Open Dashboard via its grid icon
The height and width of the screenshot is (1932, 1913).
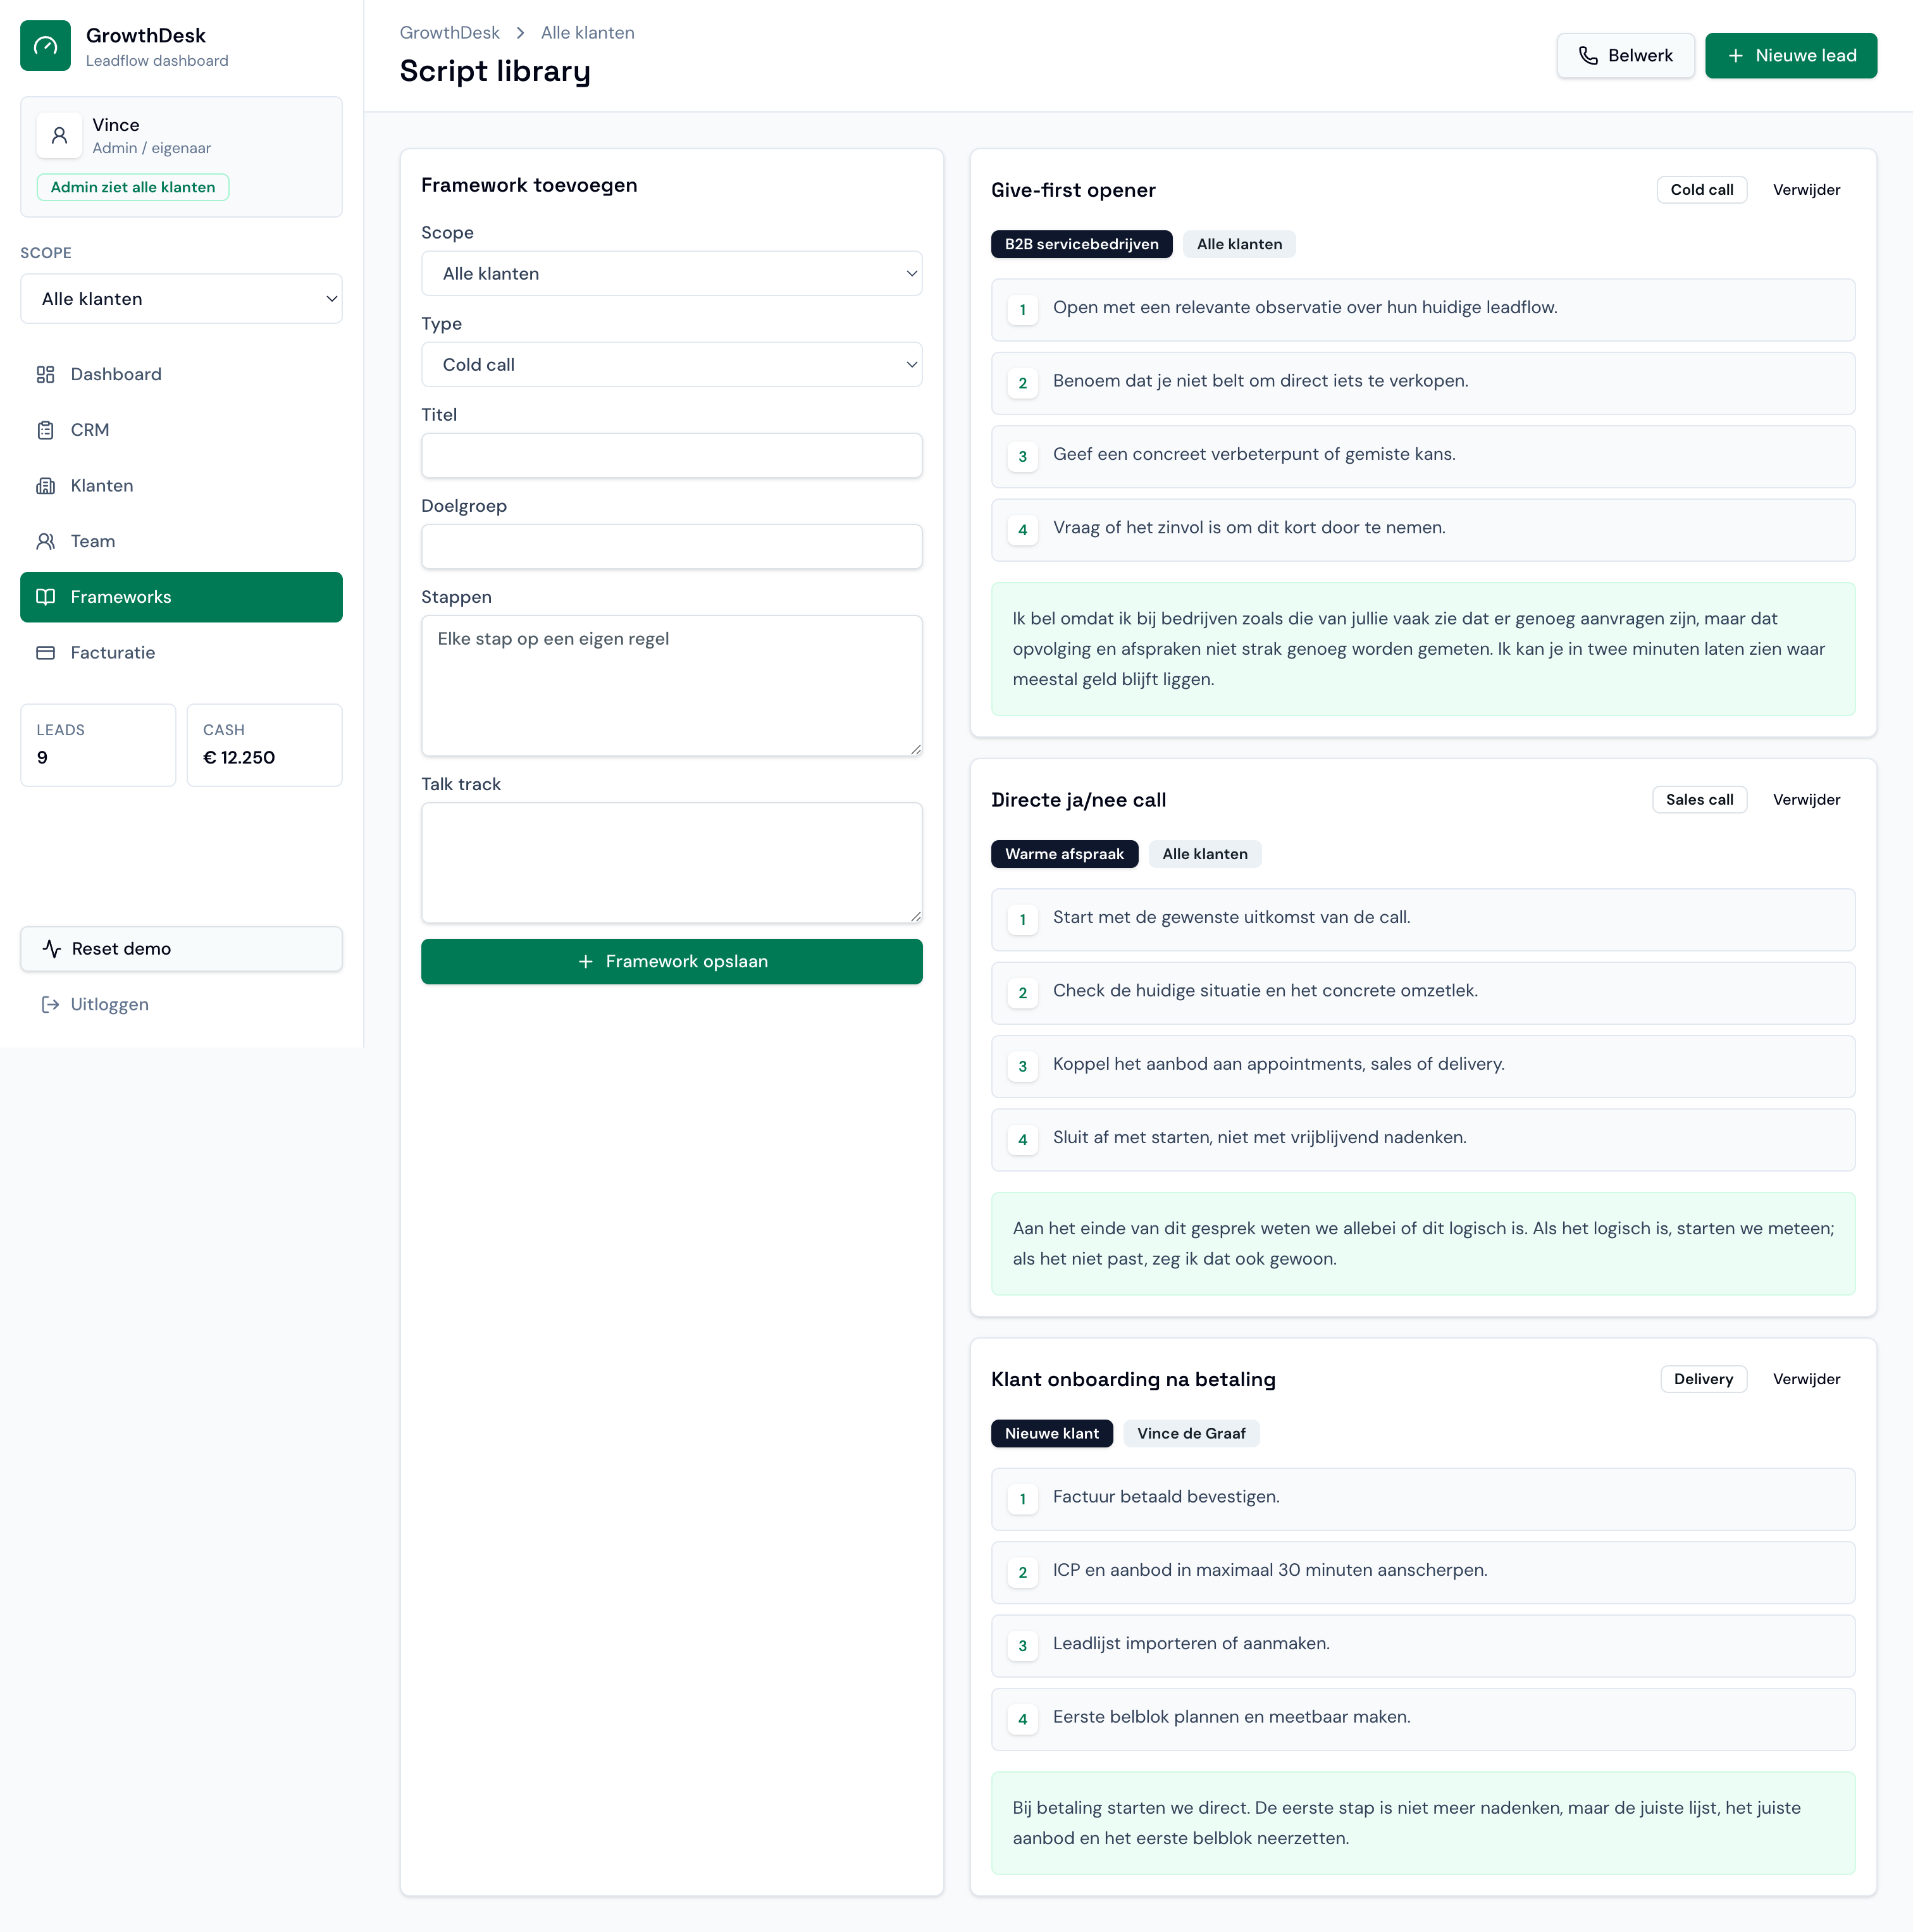coord(45,374)
